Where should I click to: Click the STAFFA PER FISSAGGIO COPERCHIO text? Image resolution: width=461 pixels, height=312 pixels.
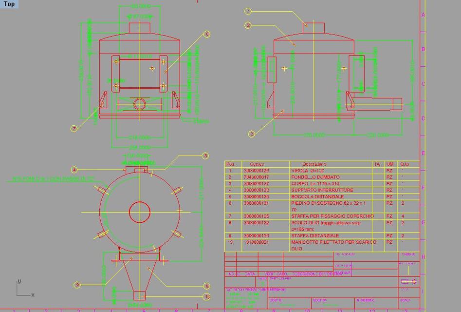(x=332, y=216)
